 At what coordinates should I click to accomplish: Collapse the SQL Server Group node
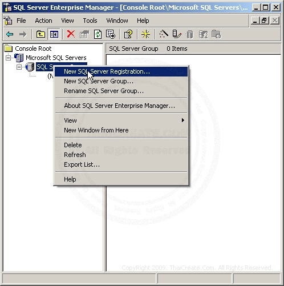tap(19, 67)
